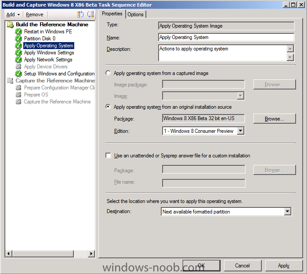Select Prepare OS step
This screenshot has height=274, width=307.
tap(36, 95)
